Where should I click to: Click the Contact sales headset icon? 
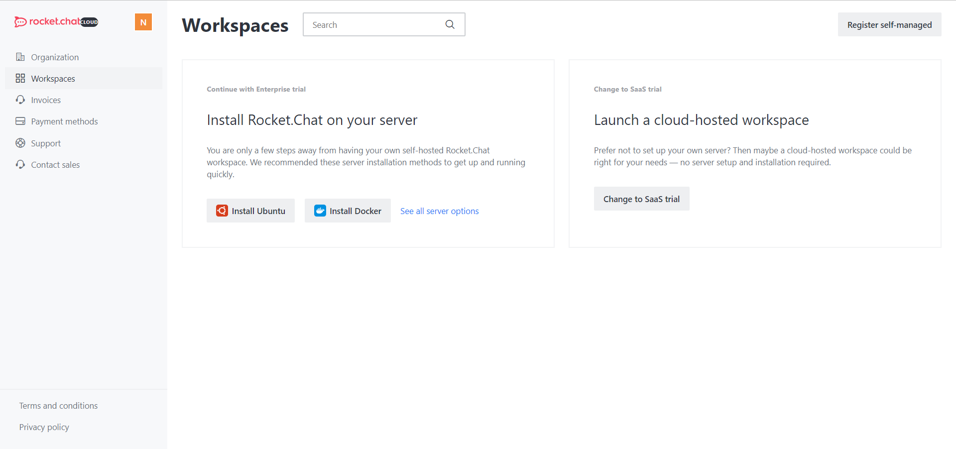tap(20, 164)
